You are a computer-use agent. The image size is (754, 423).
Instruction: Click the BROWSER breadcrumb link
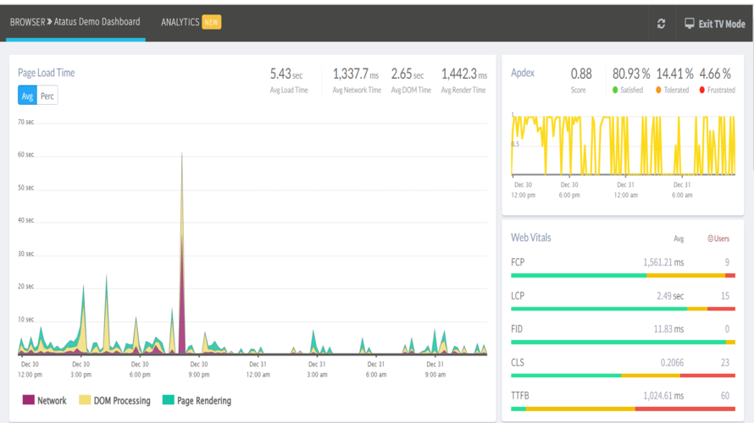27,22
